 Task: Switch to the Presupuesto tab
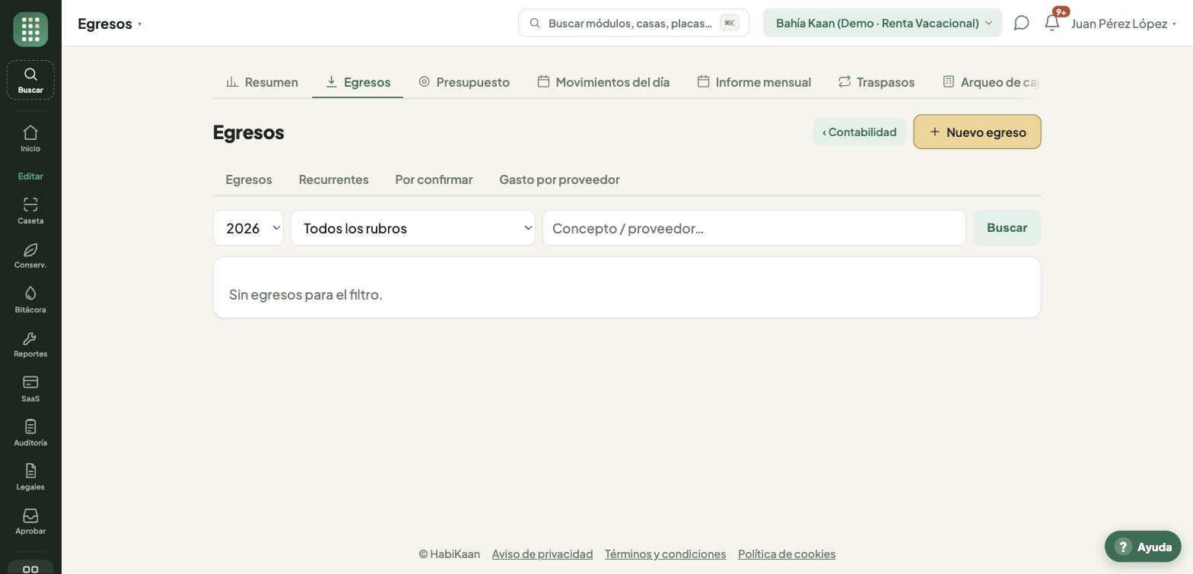[464, 81]
